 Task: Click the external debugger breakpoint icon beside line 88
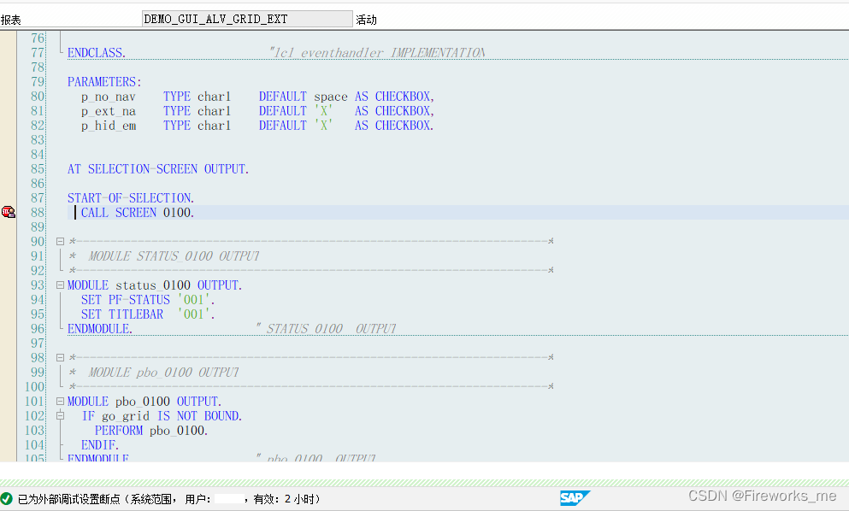click(7, 211)
